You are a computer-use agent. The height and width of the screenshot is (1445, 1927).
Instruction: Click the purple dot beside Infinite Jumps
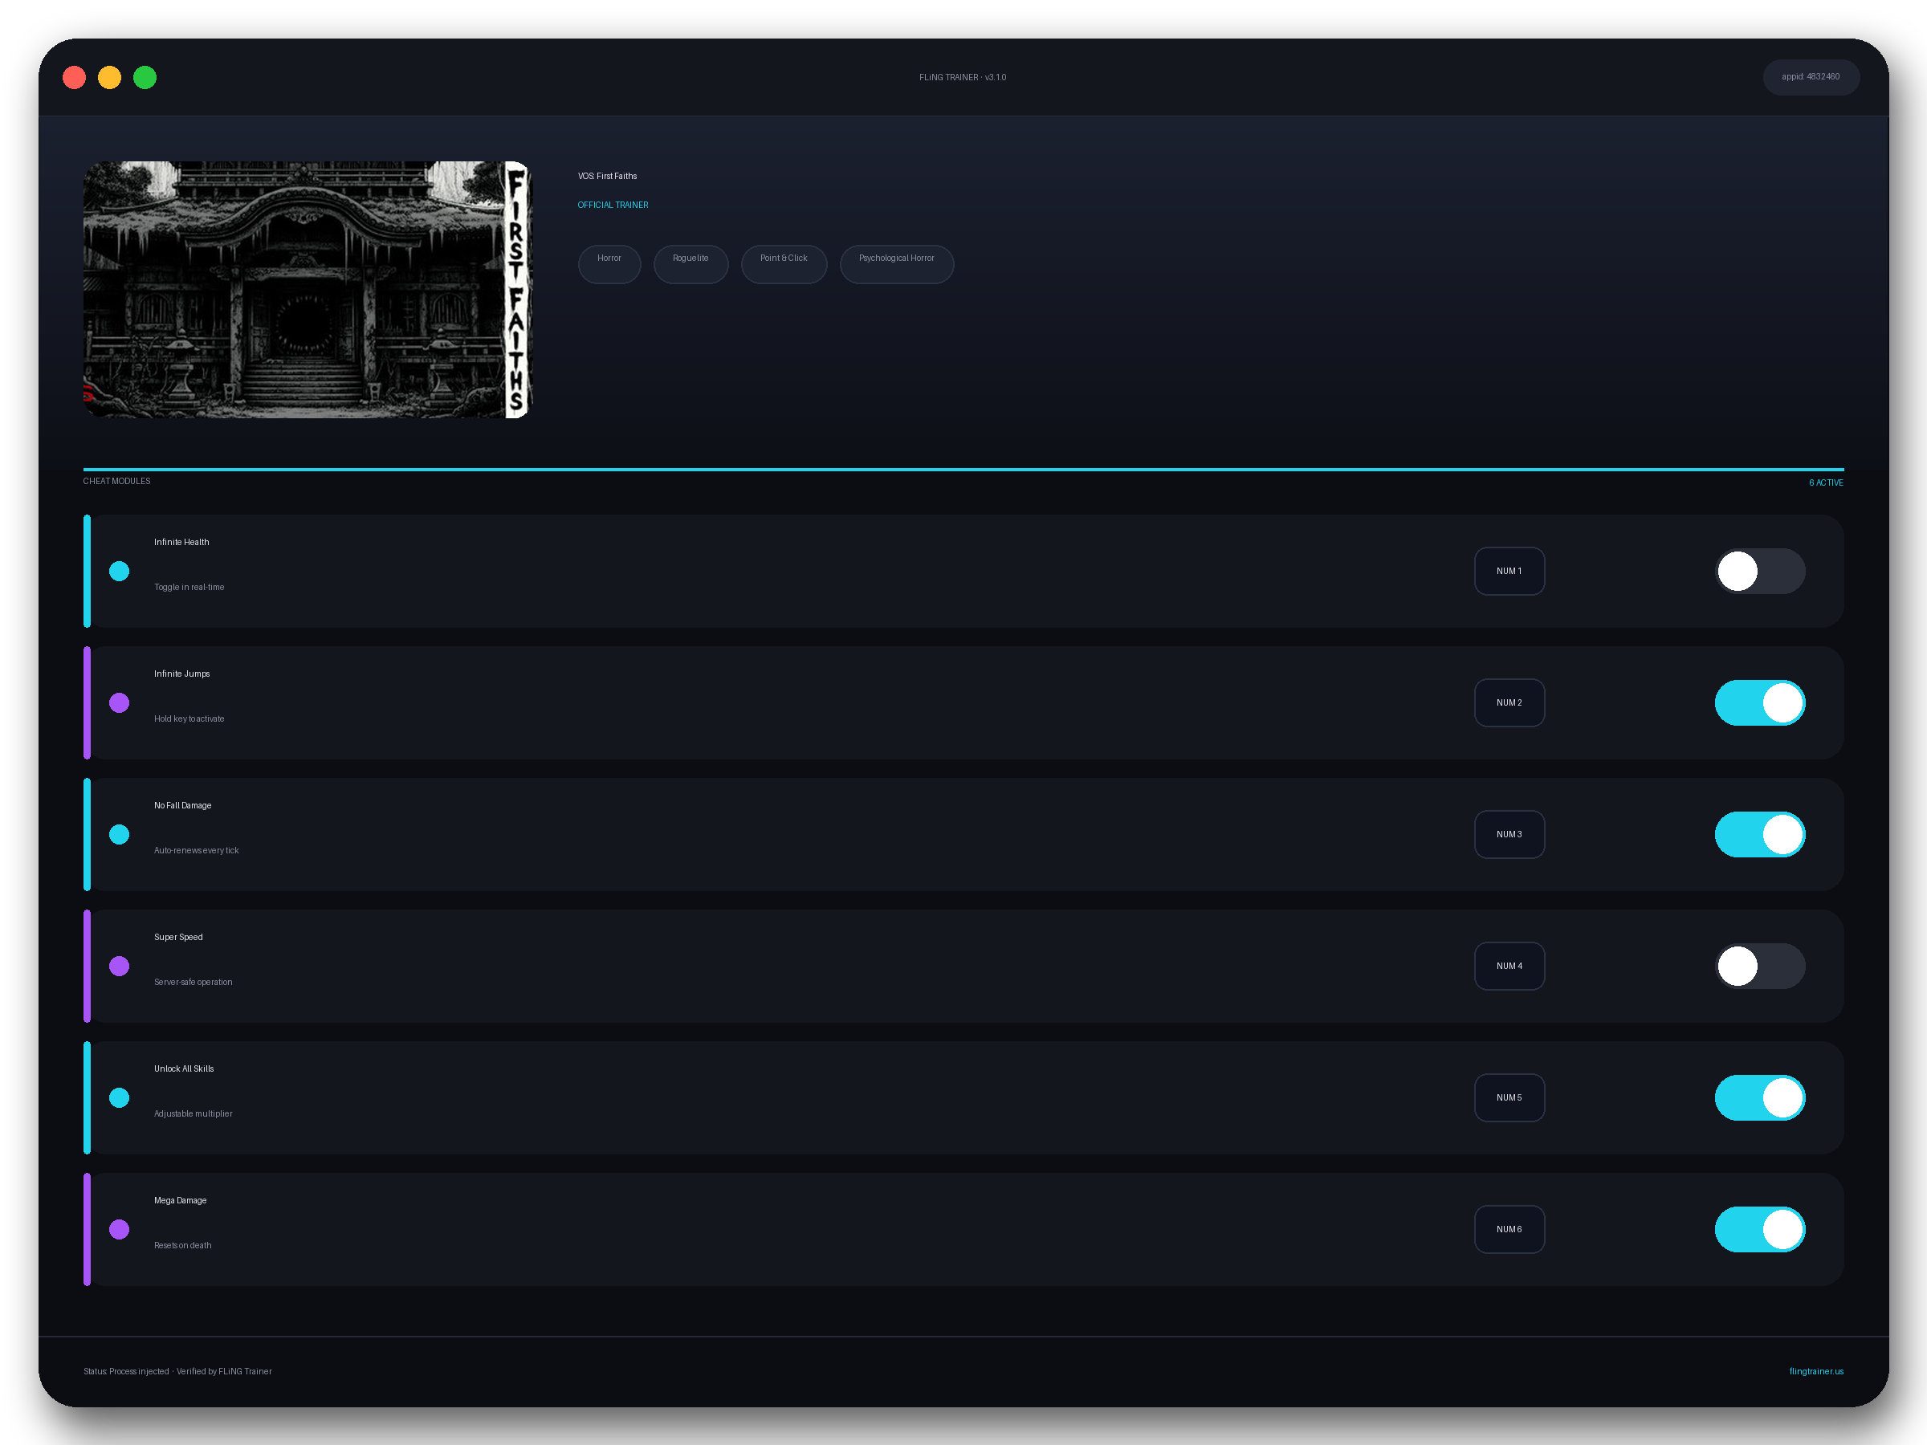(120, 703)
